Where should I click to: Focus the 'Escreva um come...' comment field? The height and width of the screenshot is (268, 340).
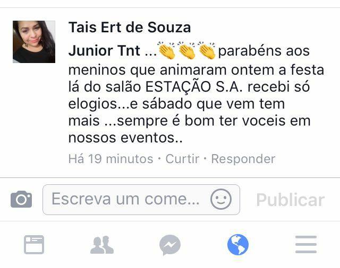[141, 200]
